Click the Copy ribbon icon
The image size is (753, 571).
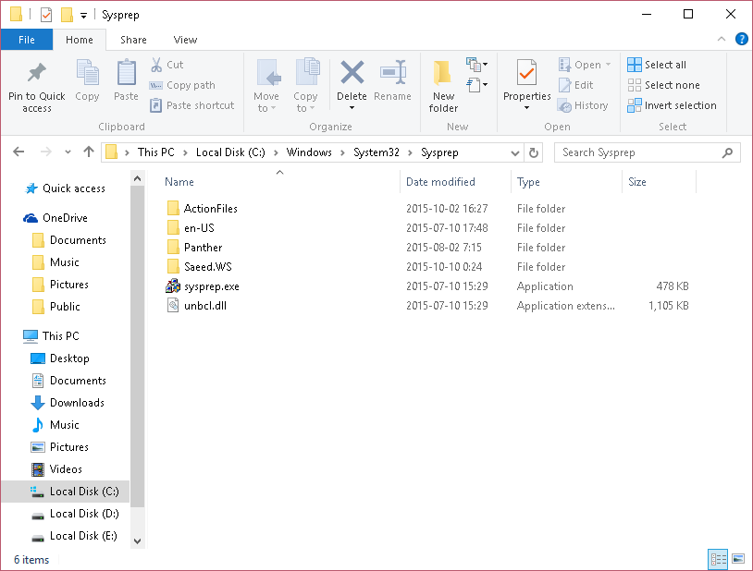tap(87, 73)
